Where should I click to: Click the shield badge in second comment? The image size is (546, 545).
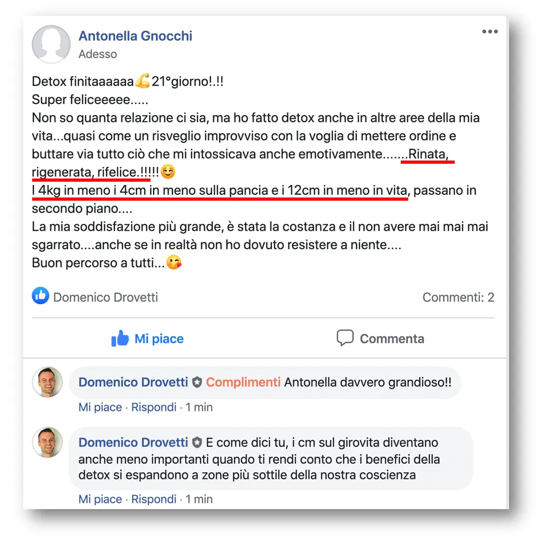[197, 443]
